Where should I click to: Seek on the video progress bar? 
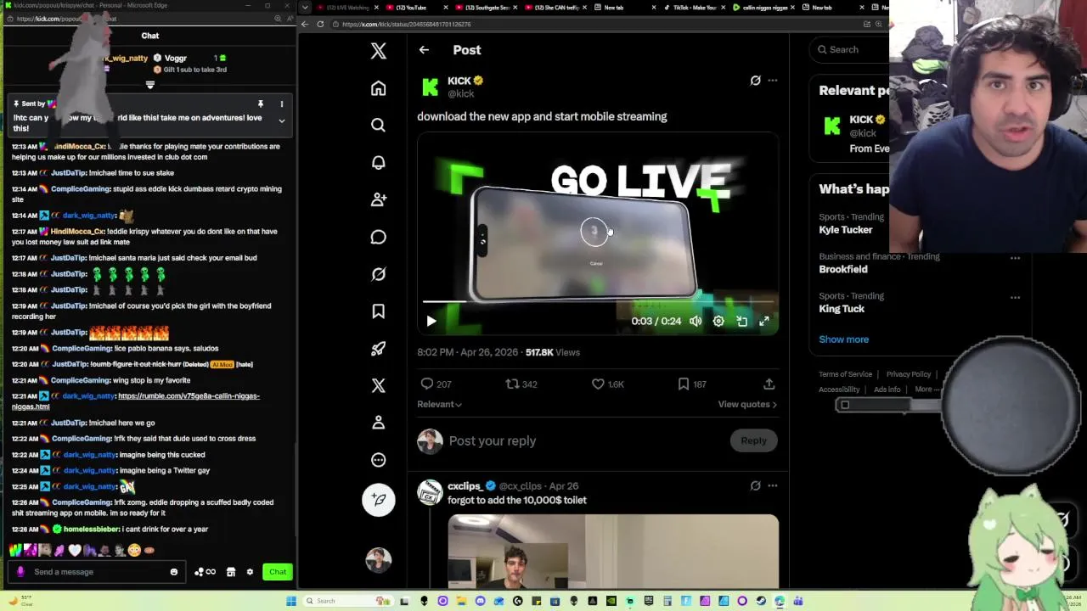(598, 301)
